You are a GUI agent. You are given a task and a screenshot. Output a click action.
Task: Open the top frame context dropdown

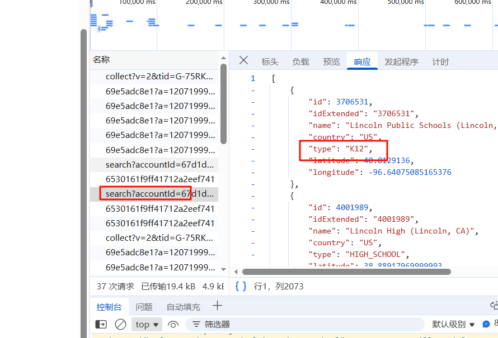(x=146, y=324)
